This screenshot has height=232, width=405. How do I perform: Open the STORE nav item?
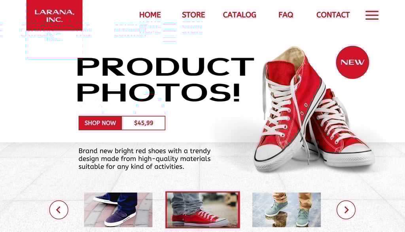tap(193, 15)
